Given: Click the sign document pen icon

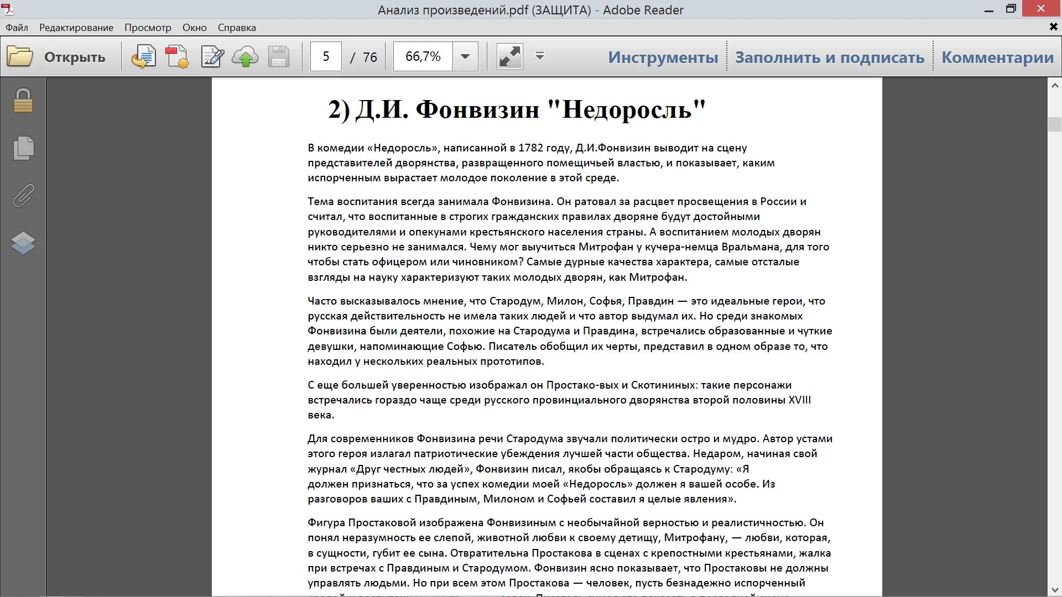Looking at the screenshot, I should (212, 57).
